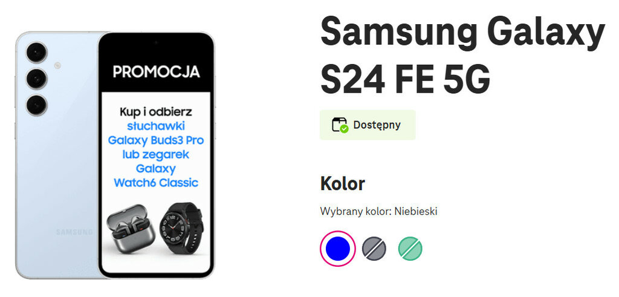
Task: Click the Dostępny availability badge
Action: (368, 125)
